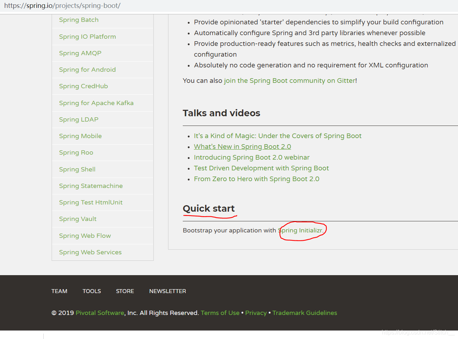This screenshot has height=339, width=458.
Task: Open the Privacy policy link
Action: pyautogui.click(x=256, y=313)
